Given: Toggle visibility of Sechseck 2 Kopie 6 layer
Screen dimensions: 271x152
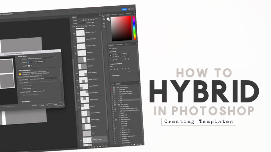Looking at the screenshot, I should point(74,33).
